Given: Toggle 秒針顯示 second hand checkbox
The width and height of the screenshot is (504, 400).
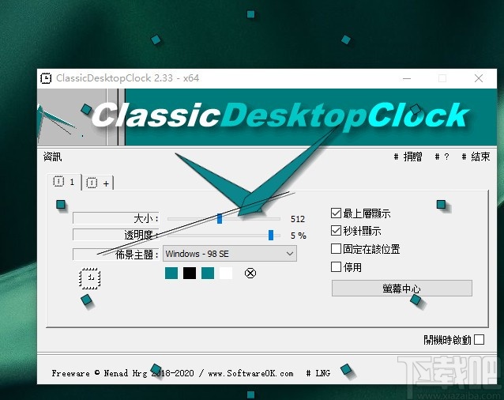Looking at the screenshot, I should click(336, 231).
